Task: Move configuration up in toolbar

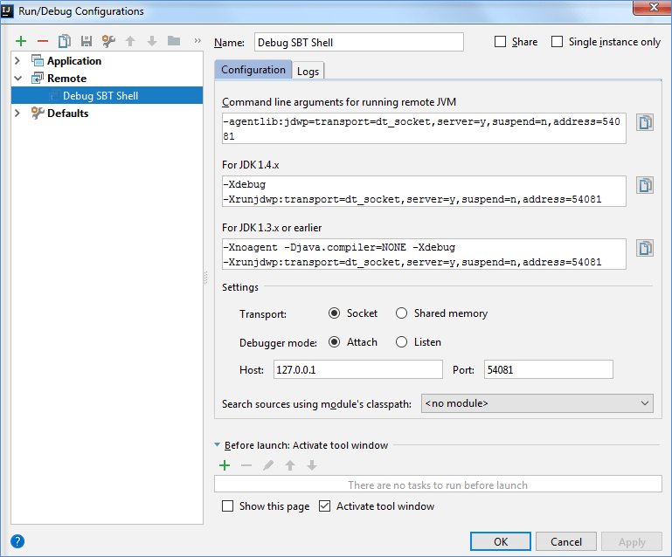Action: click(130, 41)
